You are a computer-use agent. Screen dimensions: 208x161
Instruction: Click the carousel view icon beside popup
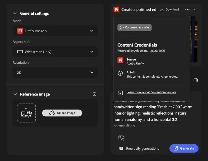[x=195, y=80]
